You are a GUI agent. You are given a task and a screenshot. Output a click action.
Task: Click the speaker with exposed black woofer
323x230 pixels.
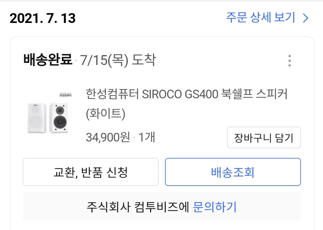59,118
